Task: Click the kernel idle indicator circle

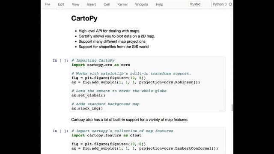Action: 230,4
